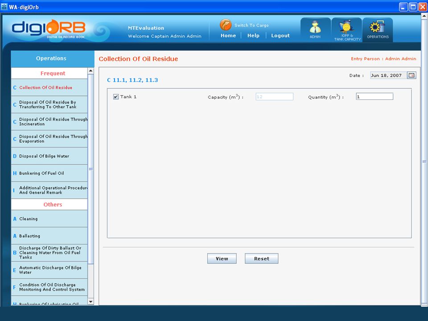Click the Quantity (m3) input field
The height and width of the screenshot is (321, 428).
tap(374, 97)
